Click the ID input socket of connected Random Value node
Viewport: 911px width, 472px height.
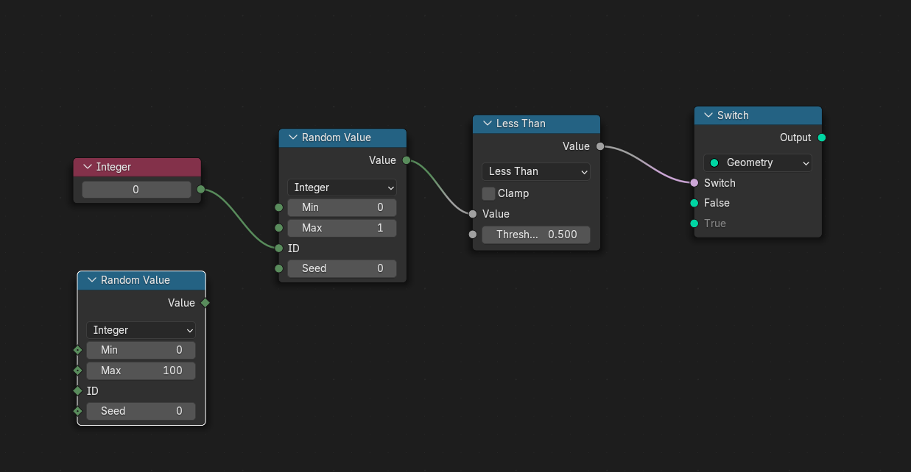click(x=278, y=248)
